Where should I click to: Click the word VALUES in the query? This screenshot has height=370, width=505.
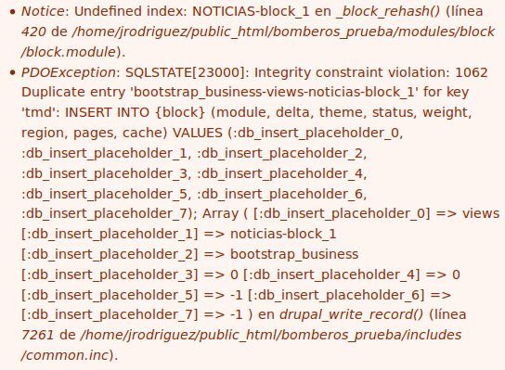point(198,133)
